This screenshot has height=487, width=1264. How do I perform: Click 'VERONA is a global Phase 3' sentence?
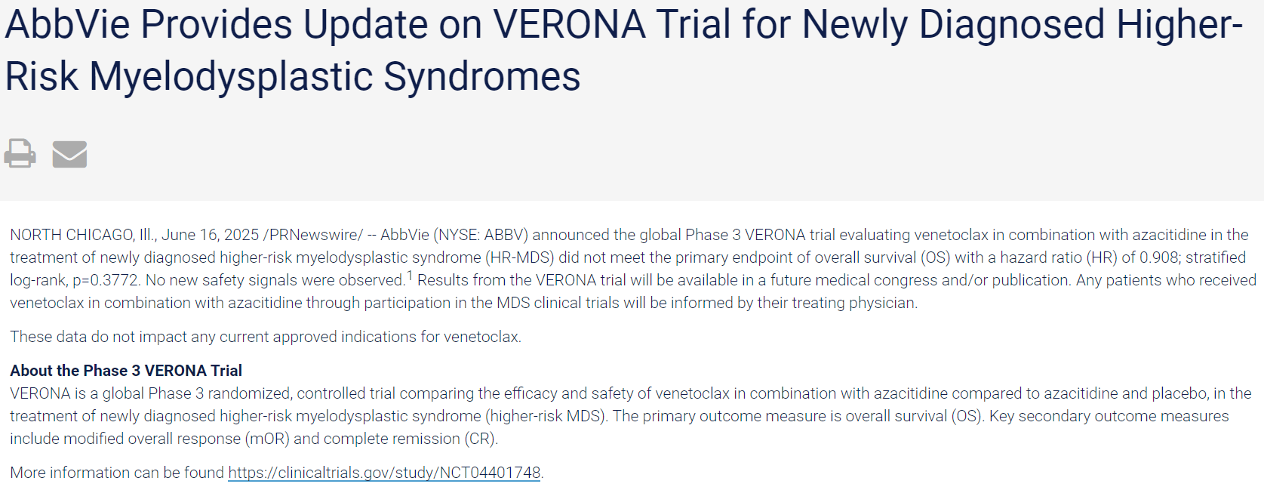pyautogui.click(x=106, y=393)
